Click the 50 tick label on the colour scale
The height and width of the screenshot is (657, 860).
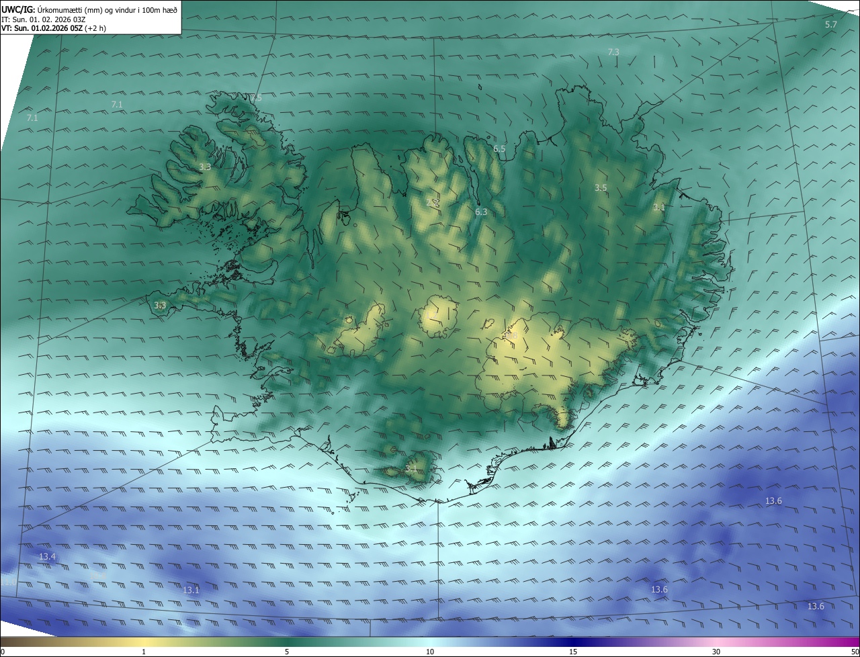855,652
